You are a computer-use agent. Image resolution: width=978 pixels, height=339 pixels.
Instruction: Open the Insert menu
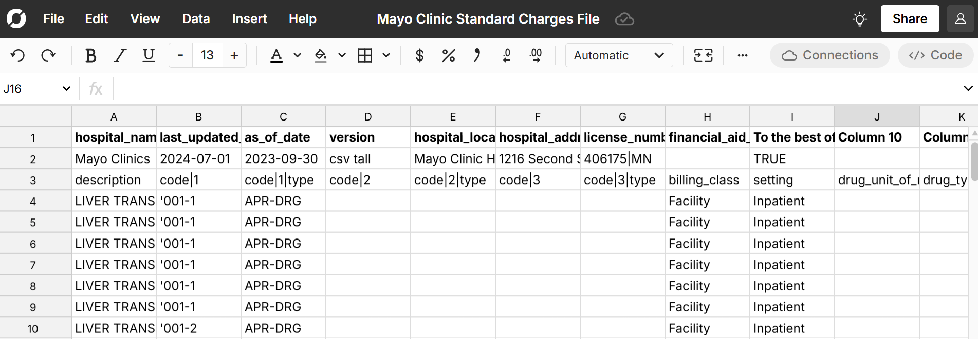coord(249,19)
